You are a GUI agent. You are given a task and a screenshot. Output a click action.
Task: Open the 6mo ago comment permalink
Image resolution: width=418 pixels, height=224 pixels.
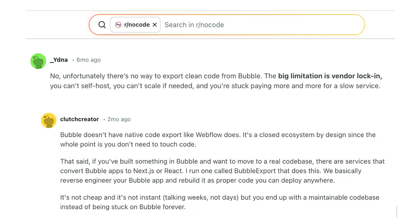89,60
